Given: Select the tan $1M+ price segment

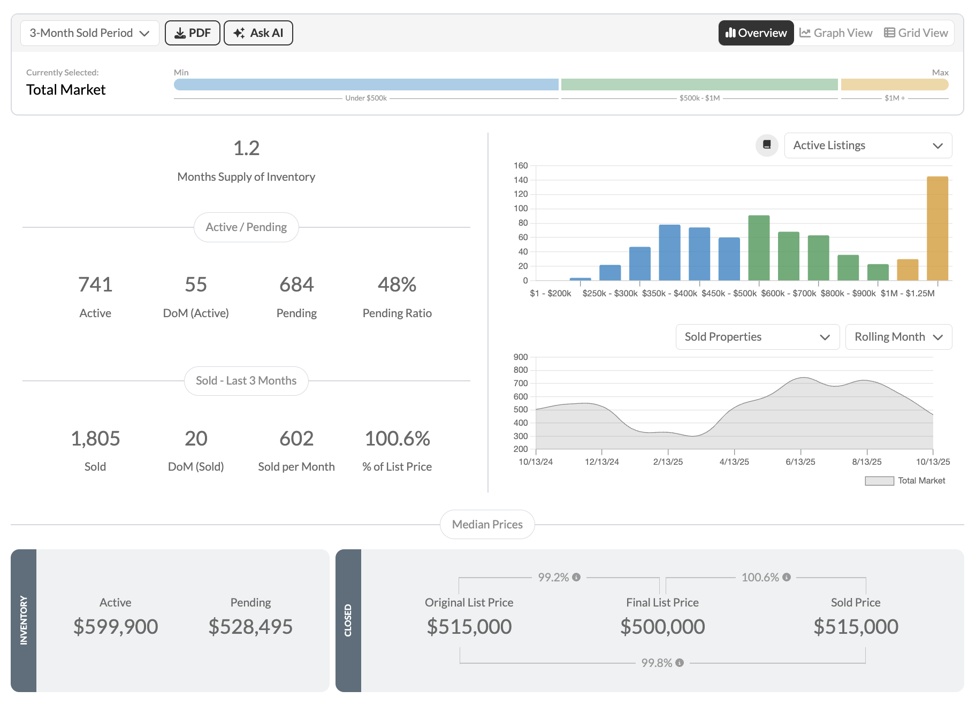Looking at the screenshot, I should (x=894, y=85).
